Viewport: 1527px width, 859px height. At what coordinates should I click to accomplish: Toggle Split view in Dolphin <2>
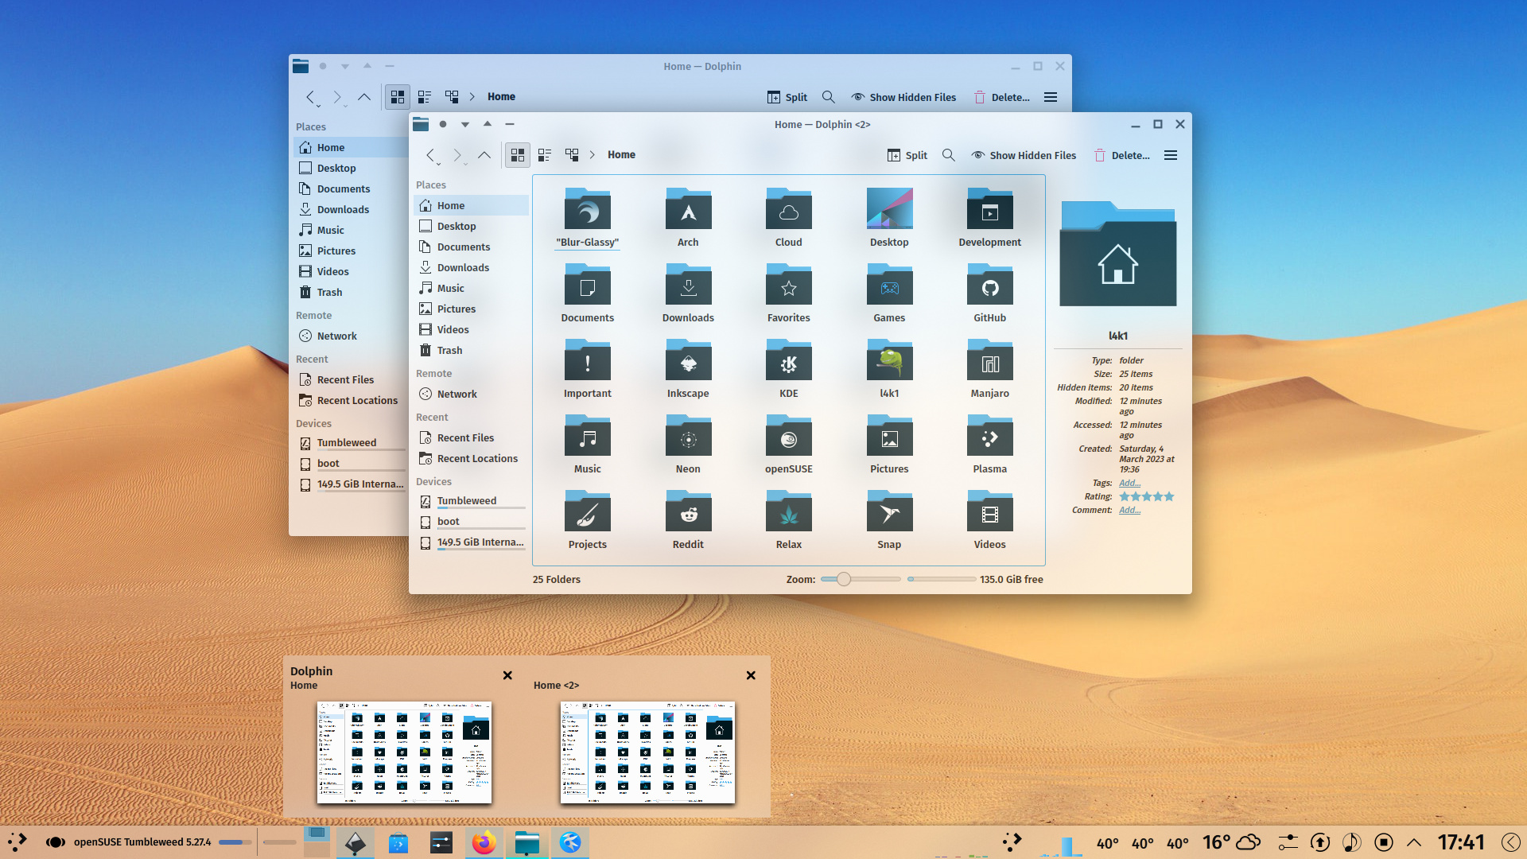pos(907,155)
